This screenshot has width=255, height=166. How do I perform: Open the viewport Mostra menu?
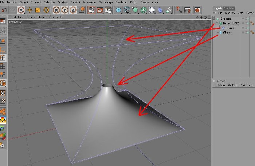42,17
